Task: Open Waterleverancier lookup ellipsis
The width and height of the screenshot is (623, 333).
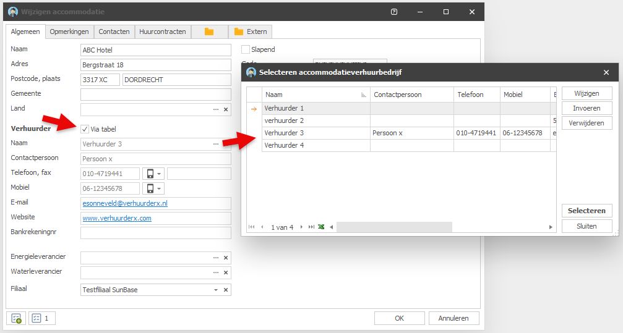Action: tap(216, 272)
